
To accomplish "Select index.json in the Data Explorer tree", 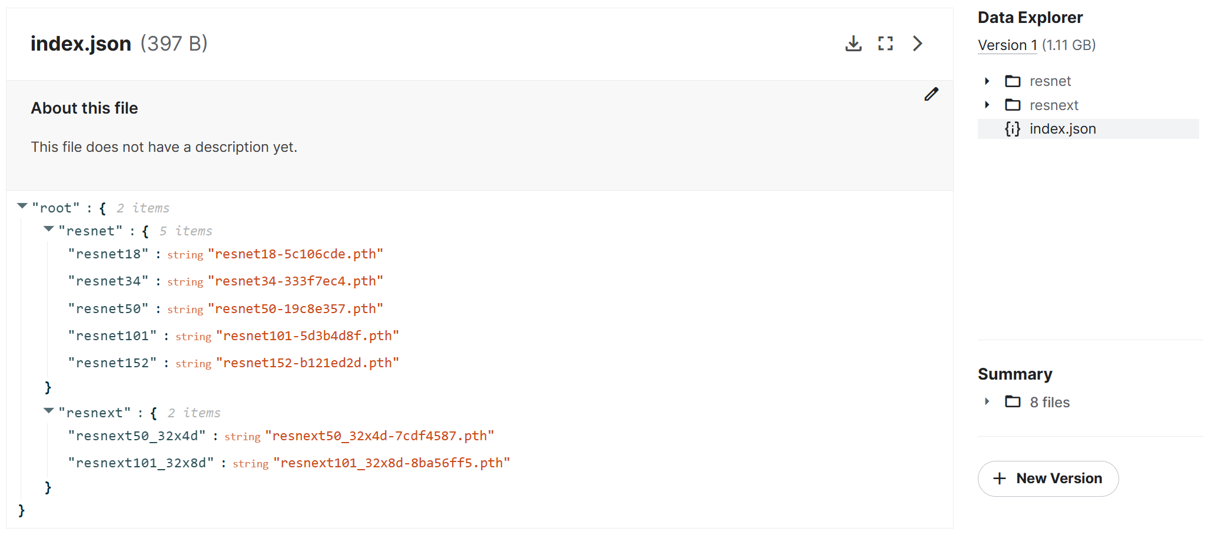I will tap(1063, 129).
